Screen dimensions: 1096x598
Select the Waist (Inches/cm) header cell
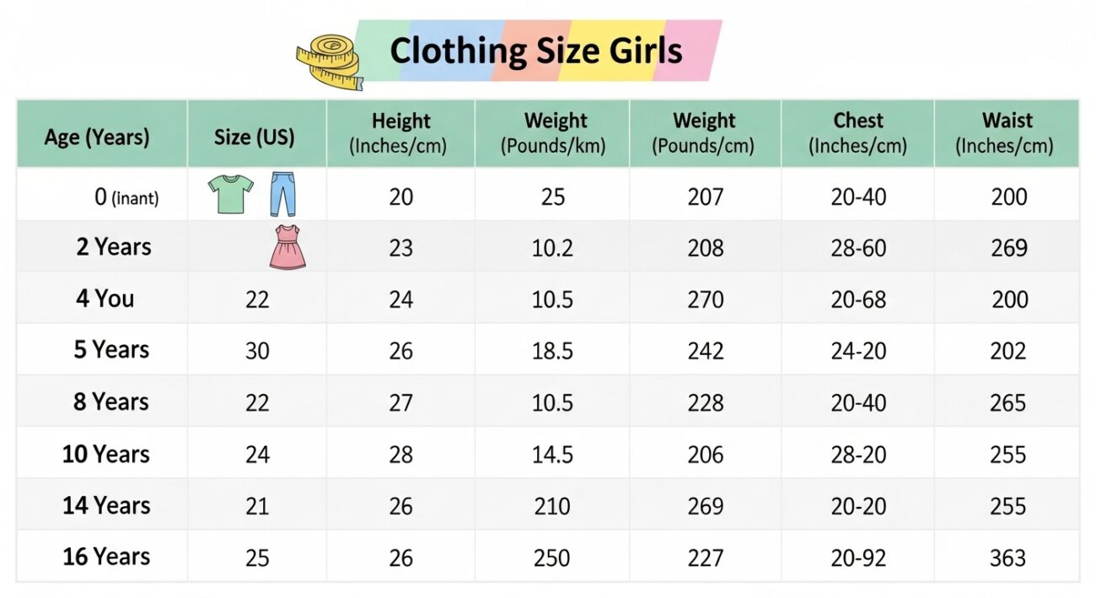click(1007, 133)
